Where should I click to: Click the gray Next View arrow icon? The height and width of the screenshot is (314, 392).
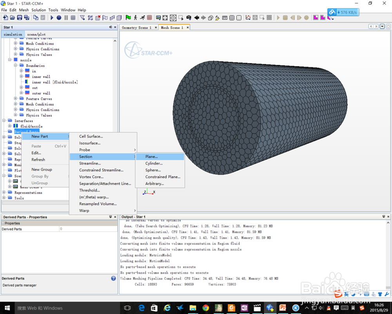click(203, 18)
